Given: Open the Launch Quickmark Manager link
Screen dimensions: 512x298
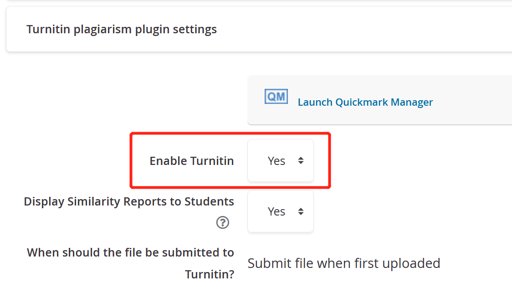Looking at the screenshot, I should click(x=365, y=102).
